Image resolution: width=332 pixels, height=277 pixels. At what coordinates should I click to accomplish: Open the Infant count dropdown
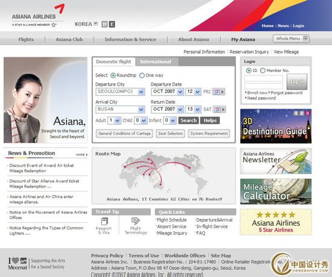click(170, 121)
